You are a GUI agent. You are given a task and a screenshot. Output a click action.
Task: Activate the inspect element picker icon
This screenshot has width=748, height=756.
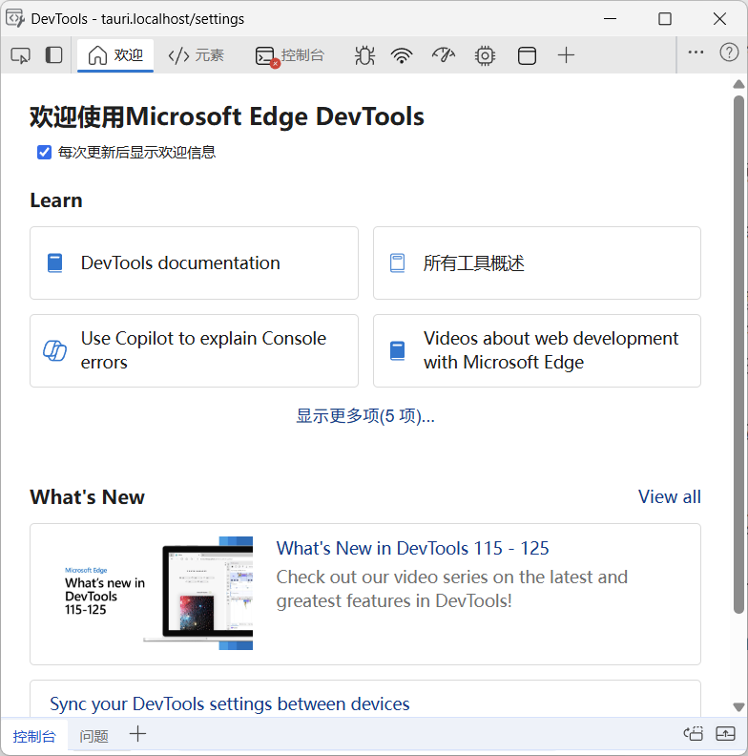[20, 55]
